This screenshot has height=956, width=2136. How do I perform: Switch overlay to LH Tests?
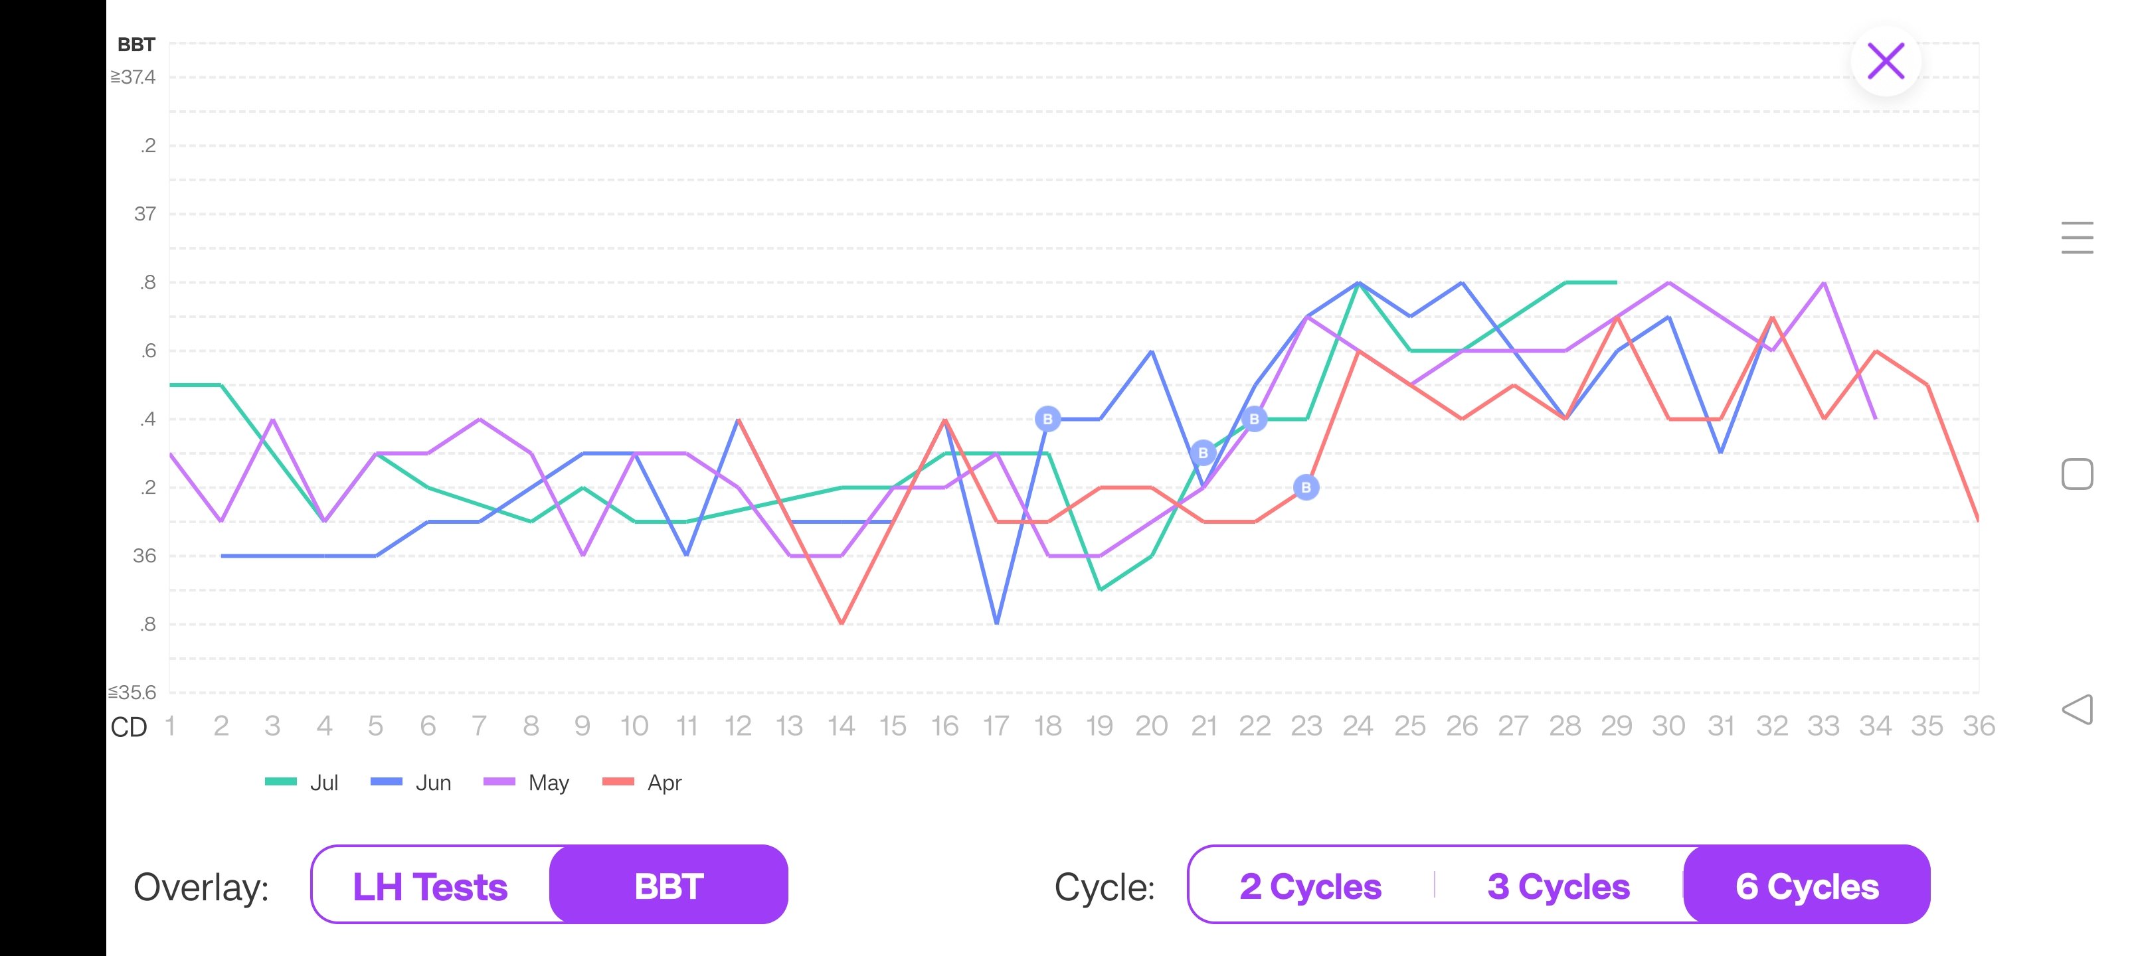tap(430, 886)
